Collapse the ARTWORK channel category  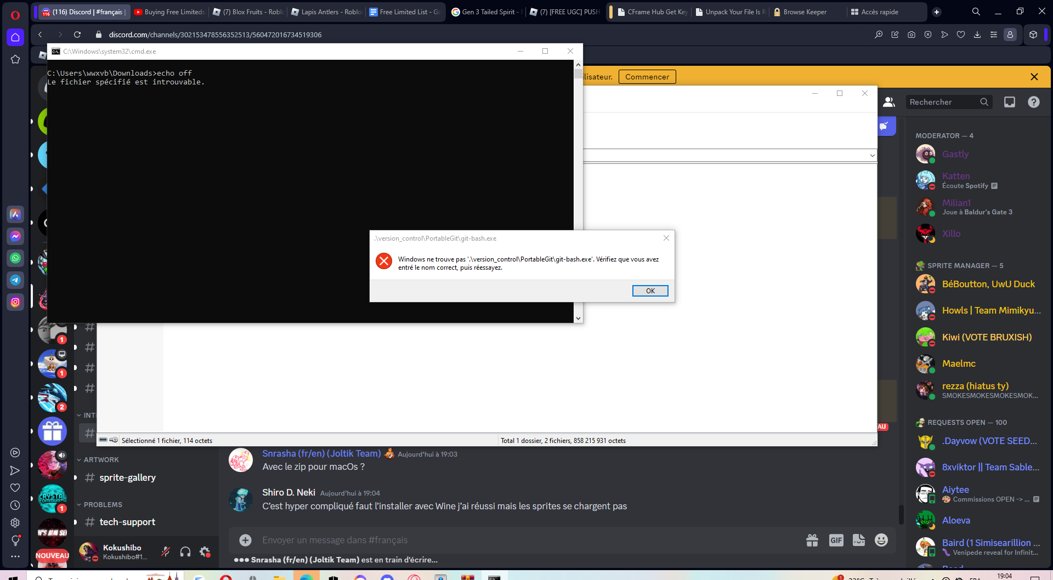98,459
